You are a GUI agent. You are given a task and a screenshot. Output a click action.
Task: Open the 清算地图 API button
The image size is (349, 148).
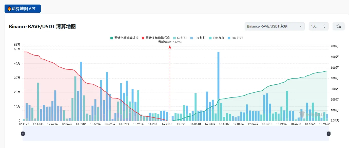point(23,9)
